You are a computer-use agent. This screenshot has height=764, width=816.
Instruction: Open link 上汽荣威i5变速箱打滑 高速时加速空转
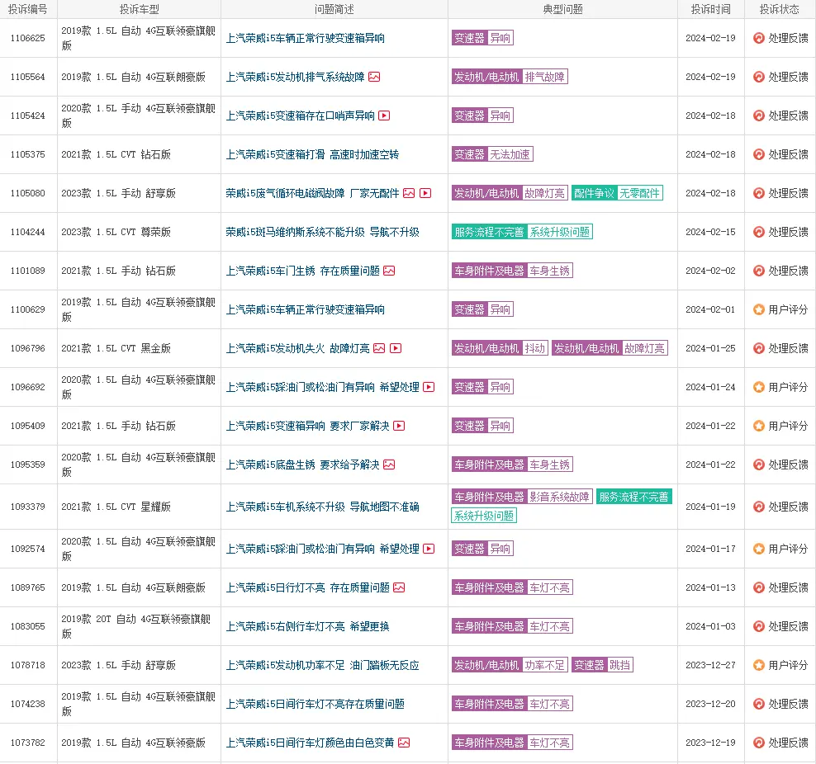pyautogui.click(x=312, y=154)
